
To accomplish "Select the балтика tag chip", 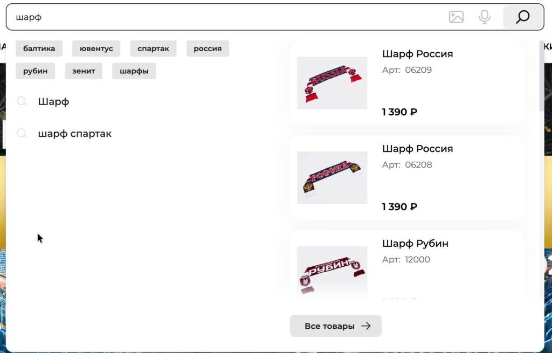I will [x=39, y=49].
